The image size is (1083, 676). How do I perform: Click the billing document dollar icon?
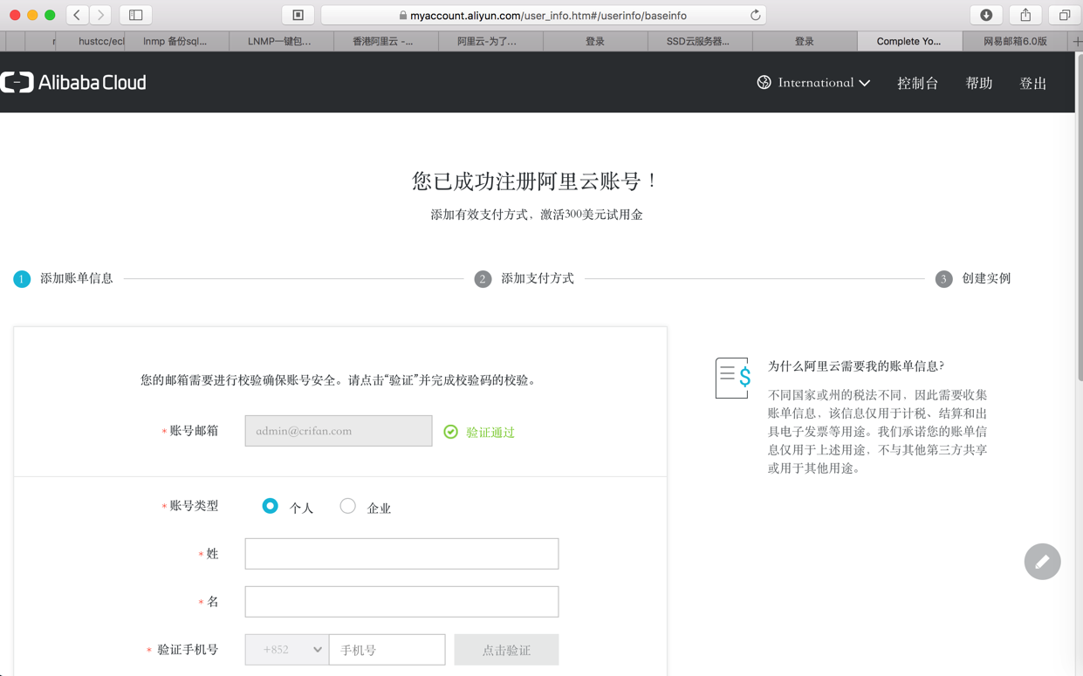[x=733, y=378]
